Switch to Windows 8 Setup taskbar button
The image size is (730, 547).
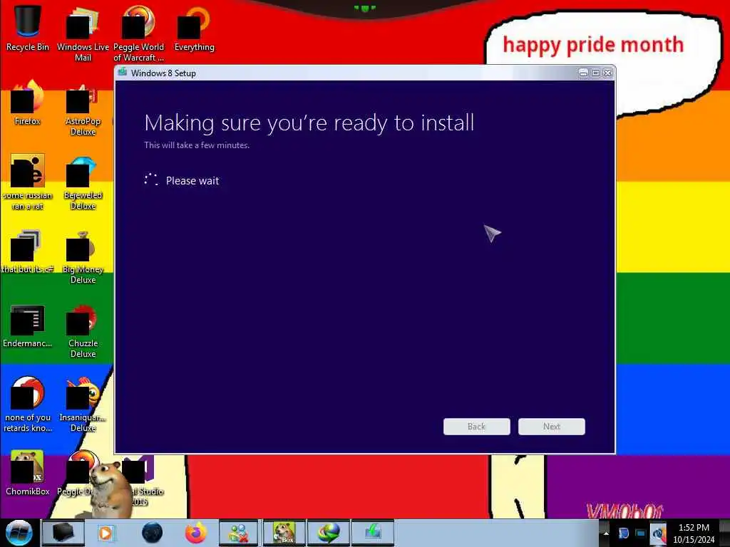tap(373, 533)
